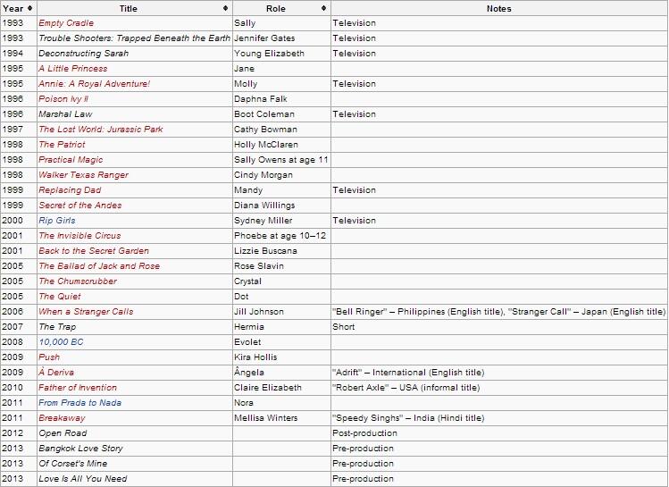
Task: Open The Invisible Circus link
Action: click(79, 236)
